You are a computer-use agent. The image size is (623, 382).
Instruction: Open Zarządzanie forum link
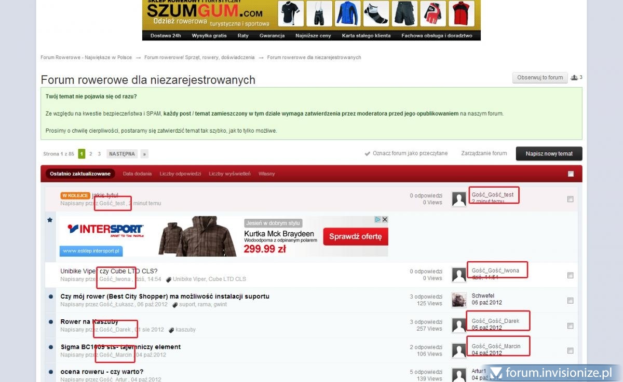pyautogui.click(x=484, y=153)
